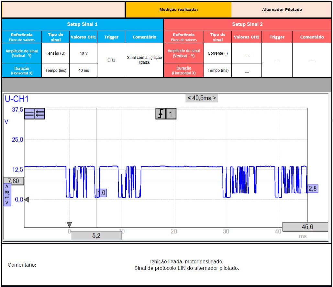
Task: Click the Medição realizada header cell
Action: pyautogui.click(x=178, y=10)
